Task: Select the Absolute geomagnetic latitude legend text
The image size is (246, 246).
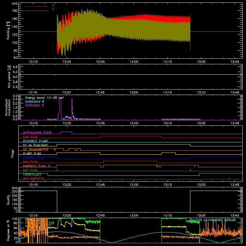Action: [x=212, y=220]
